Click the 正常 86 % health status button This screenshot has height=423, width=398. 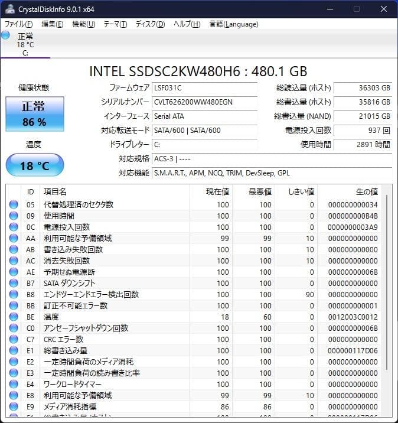click(x=35, y=114)
